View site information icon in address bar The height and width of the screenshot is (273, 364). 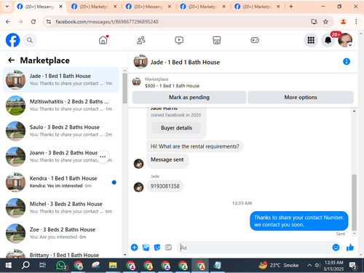(49, 22)
